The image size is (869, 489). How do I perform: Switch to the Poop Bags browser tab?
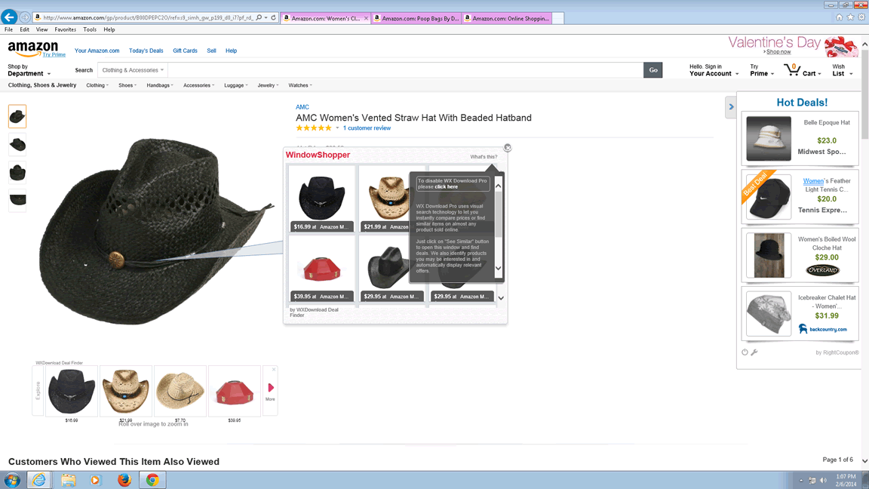417,18
